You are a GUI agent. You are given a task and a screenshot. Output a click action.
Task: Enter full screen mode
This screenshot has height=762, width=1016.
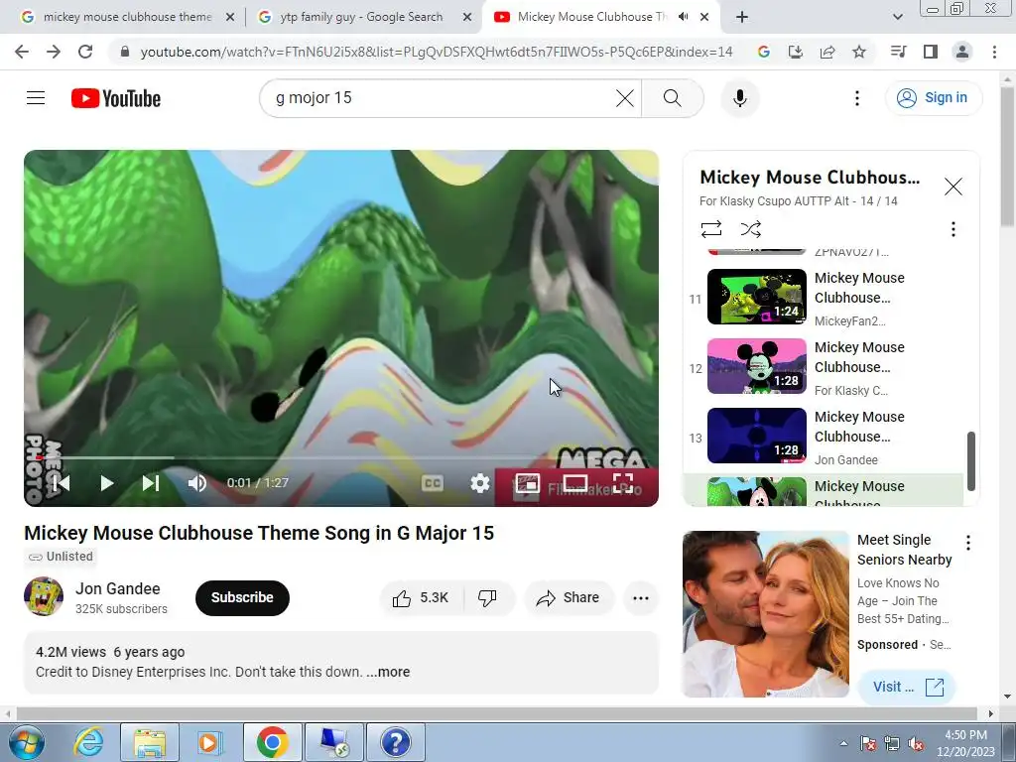(623, 483)
